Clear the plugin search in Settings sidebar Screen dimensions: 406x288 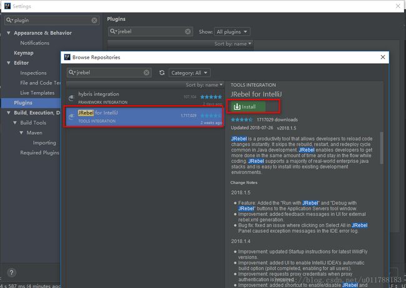point(94,20)
